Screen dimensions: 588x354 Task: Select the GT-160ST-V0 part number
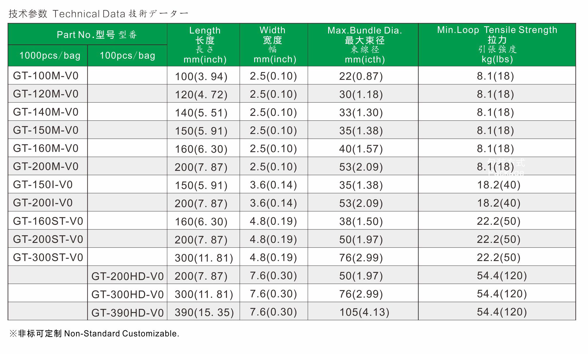click(x=48, y=221)
